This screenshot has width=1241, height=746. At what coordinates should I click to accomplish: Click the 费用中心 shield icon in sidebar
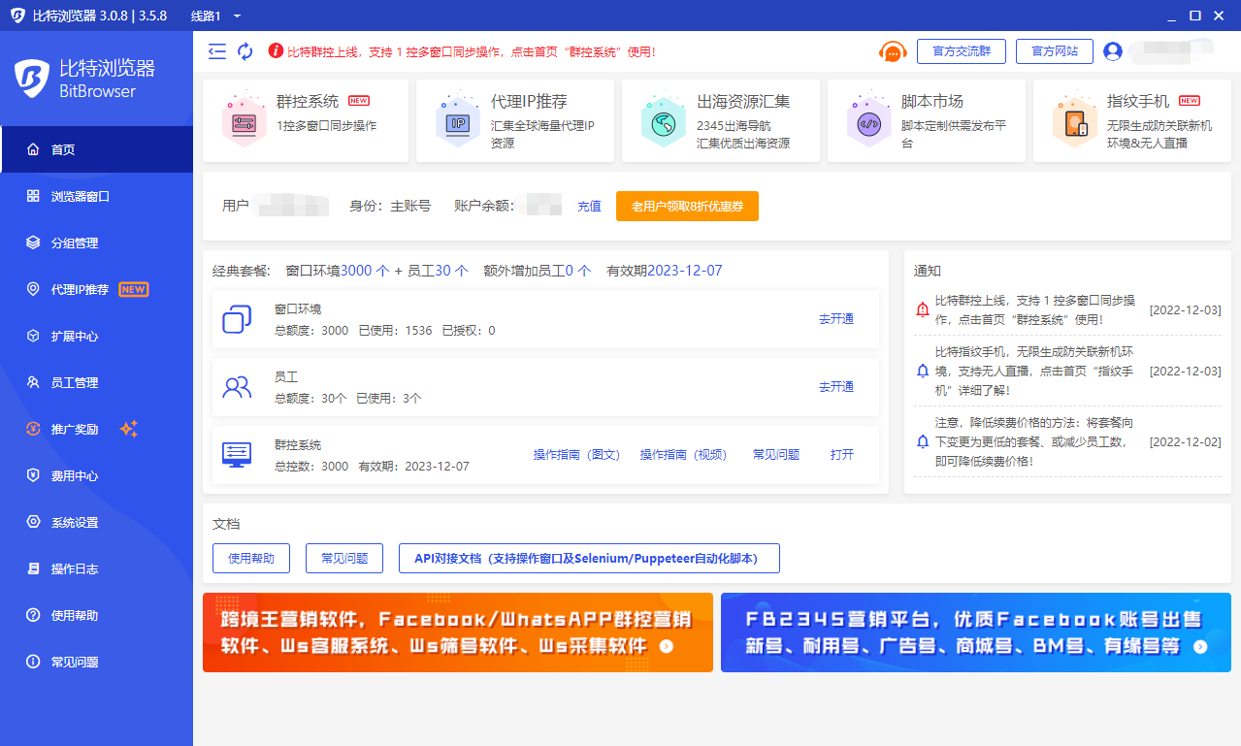click(x=33, y=475)
